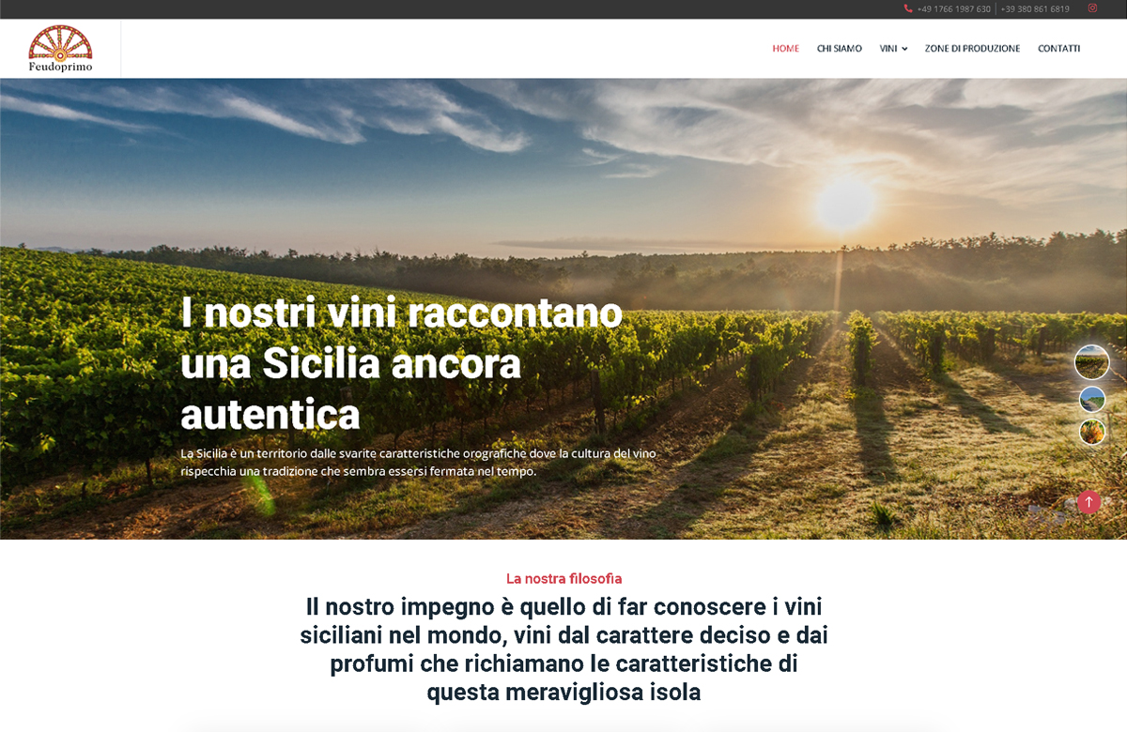Call the +39 380 861 6819 number

coord(1035,8)
